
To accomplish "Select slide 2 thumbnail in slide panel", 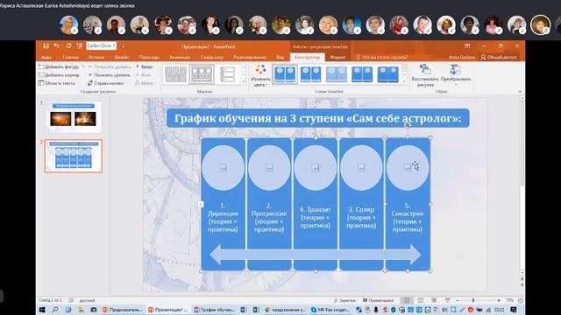I will (x=73, y=156).
